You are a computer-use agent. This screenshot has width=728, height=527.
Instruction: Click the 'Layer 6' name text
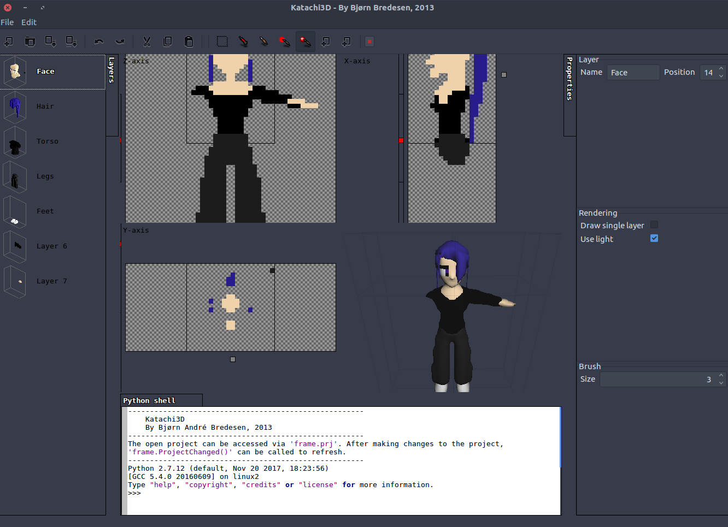tap(52, 246)
